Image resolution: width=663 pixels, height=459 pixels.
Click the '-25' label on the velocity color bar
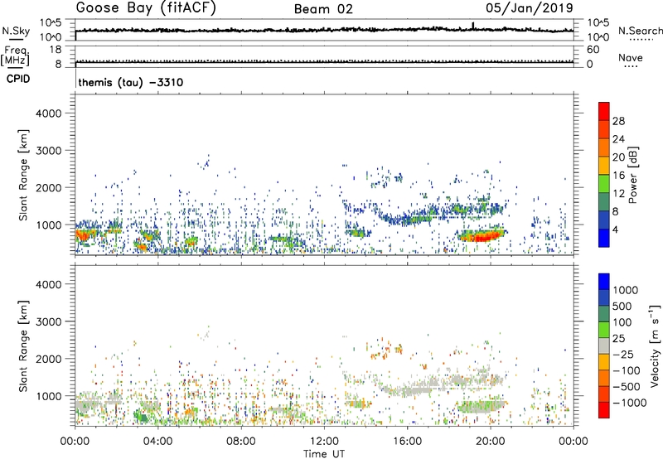pos(622,355)
